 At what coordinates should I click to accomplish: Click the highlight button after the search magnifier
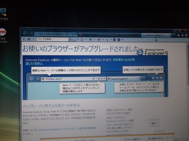pyautogui.click(x=74, y=40)
